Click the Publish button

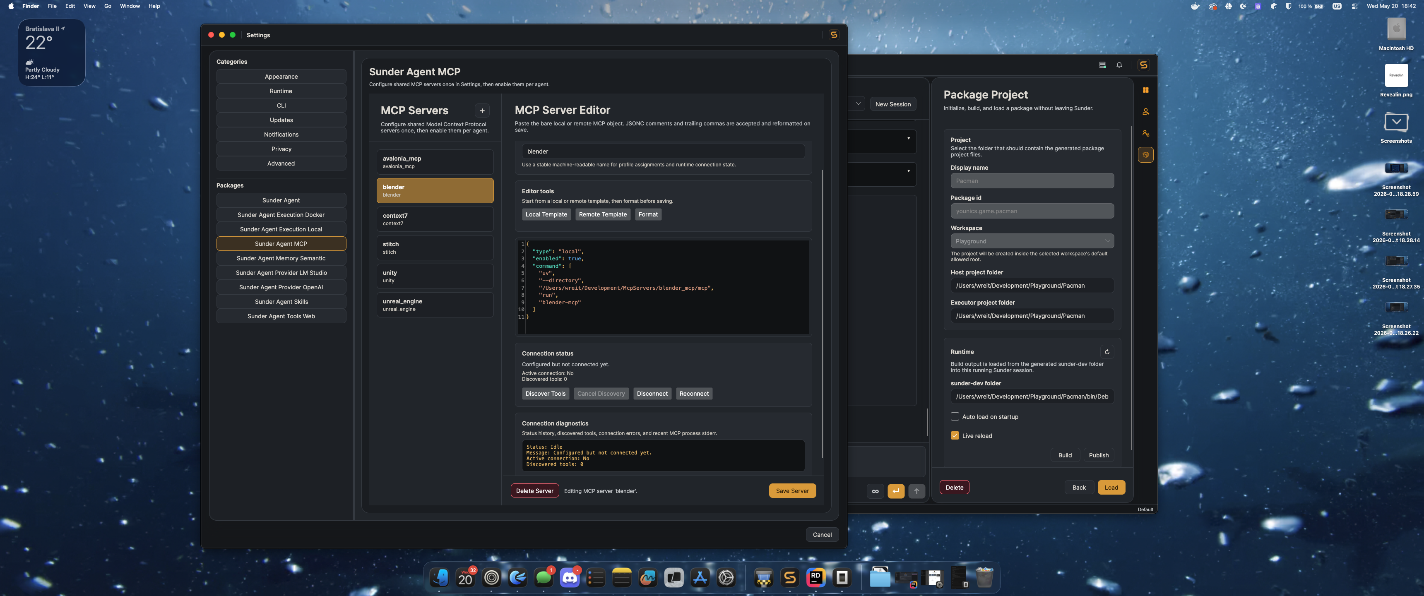(x=1098, y=455)
